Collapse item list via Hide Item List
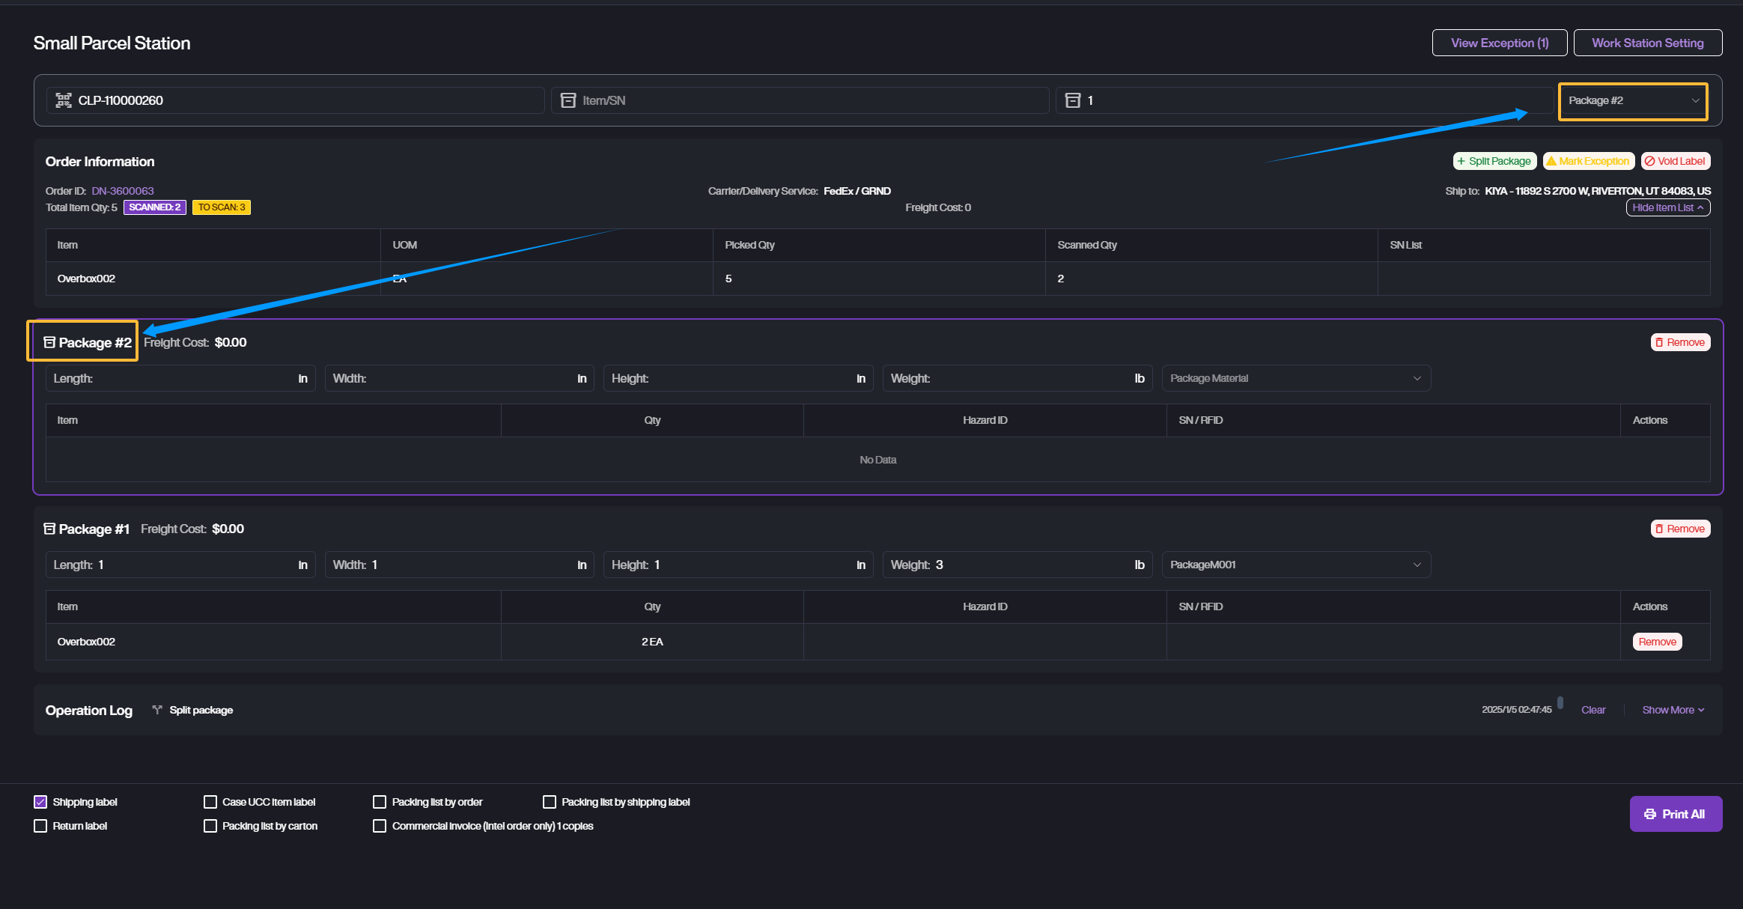Image resolution: width=1743 pixels, height=909 pixels. [1667, 207]
